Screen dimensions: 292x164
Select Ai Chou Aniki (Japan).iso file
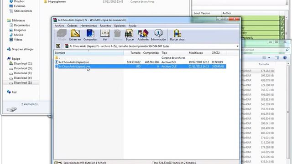tap(74, 62)
